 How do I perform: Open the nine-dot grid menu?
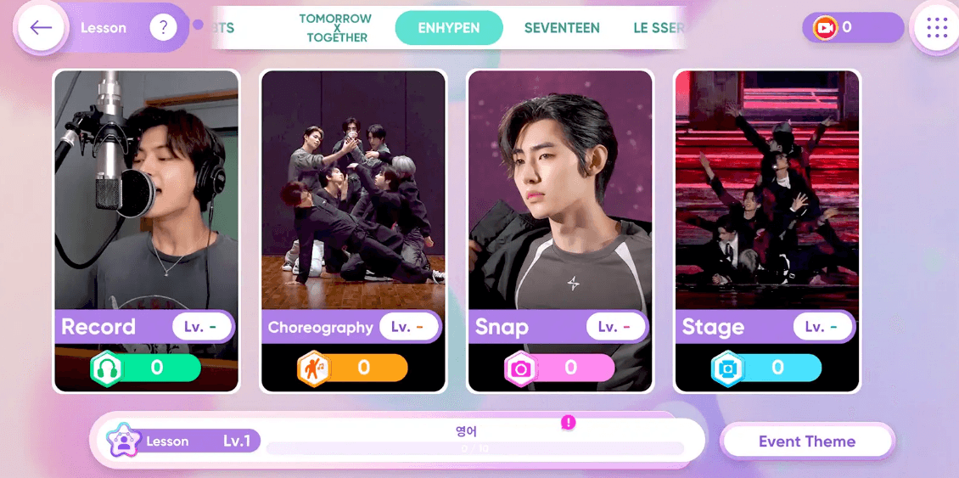tap(936, 27)
